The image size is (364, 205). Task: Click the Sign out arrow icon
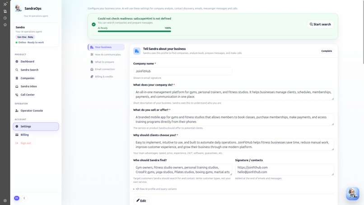[x=17, y=143]
